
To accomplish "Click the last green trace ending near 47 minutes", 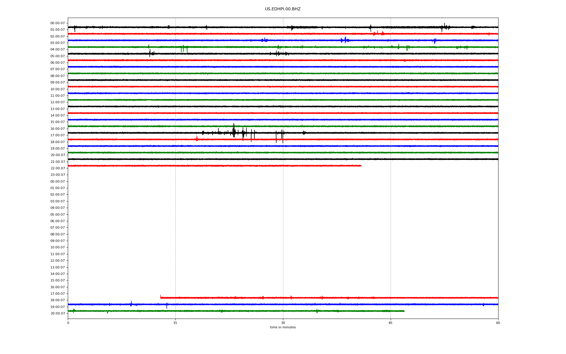I will tap(236, 311).
